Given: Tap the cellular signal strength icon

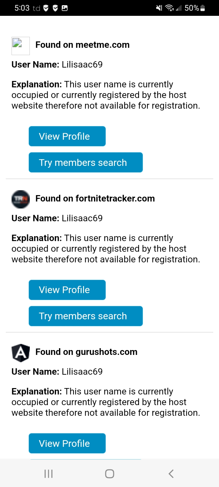Looking at the screenshot, I should (179, 8).
